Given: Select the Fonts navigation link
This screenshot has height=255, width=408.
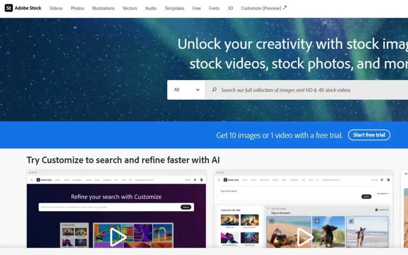Looking at the screenshot, I should (214, 8).
